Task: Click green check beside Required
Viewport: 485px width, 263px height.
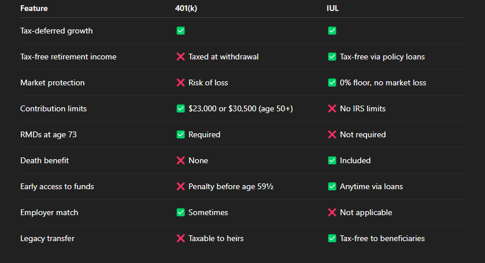Action: (x=180, y=134)
